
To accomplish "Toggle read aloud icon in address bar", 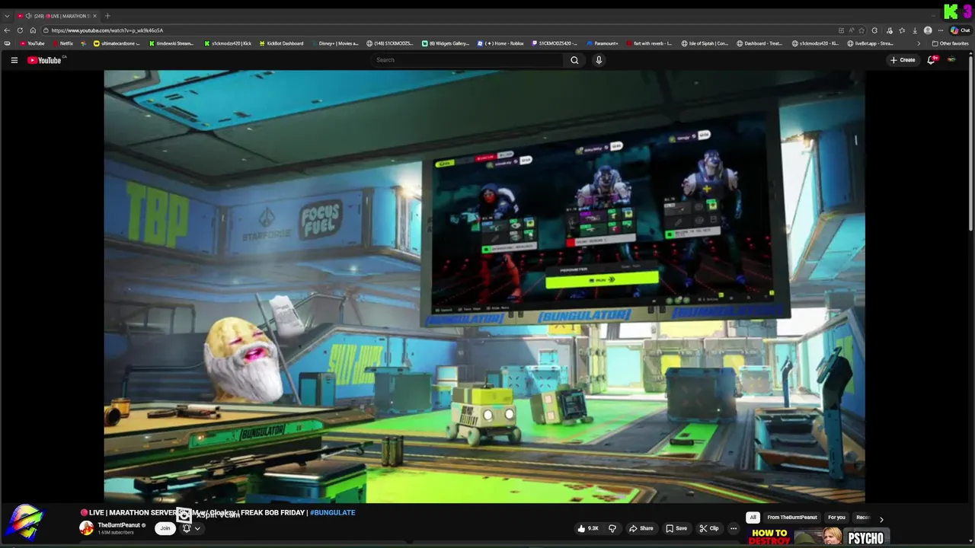I will (852, 30).
